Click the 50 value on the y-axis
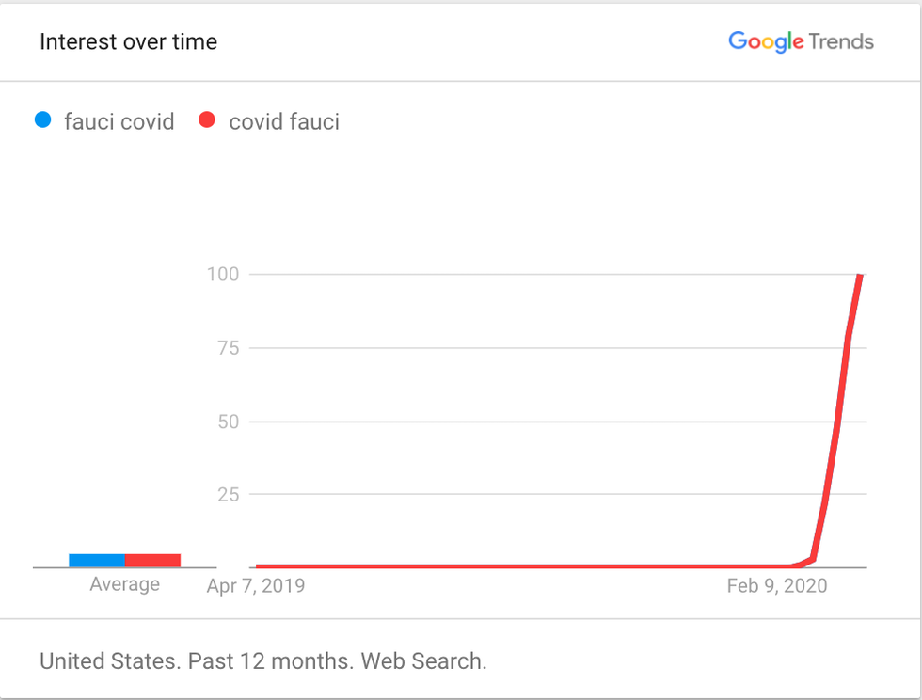The width and height of the screenshot is (922, 700). (228, 422)
